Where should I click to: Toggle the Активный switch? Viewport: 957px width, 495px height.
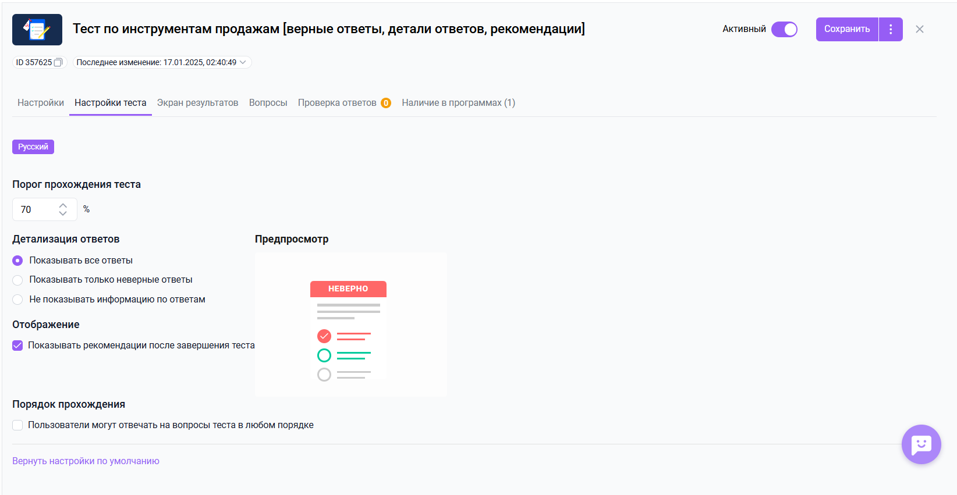click(x=784, y=30)
